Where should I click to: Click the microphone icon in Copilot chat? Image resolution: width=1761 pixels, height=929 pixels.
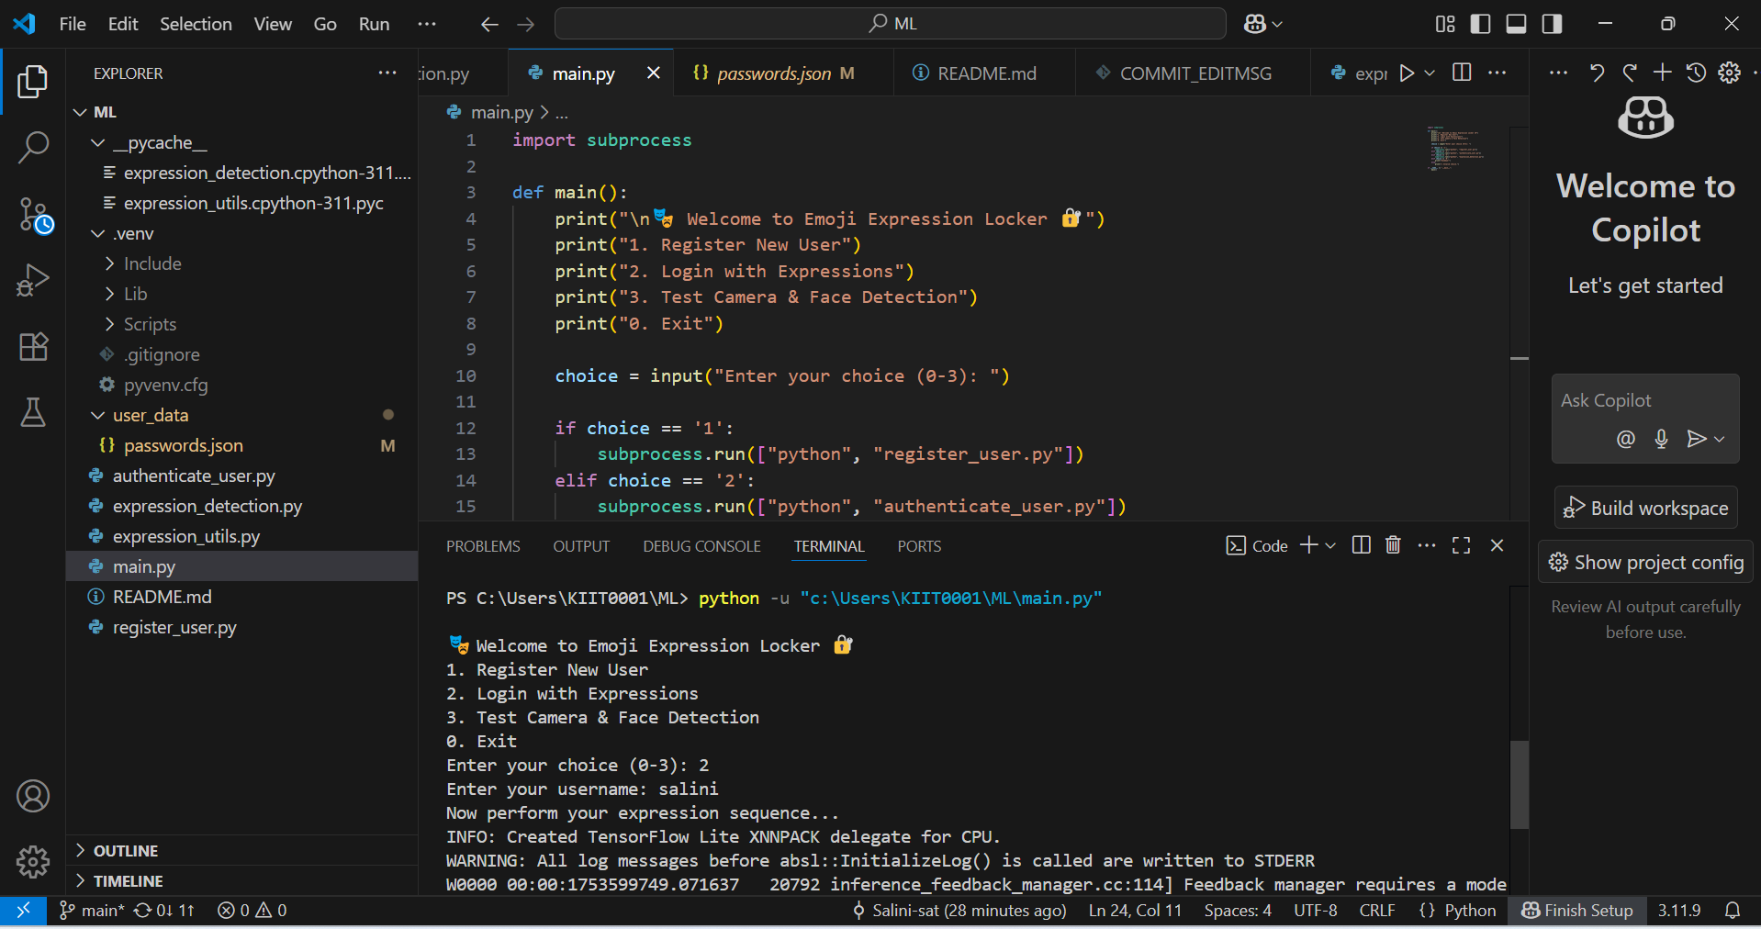point(1661,439)
